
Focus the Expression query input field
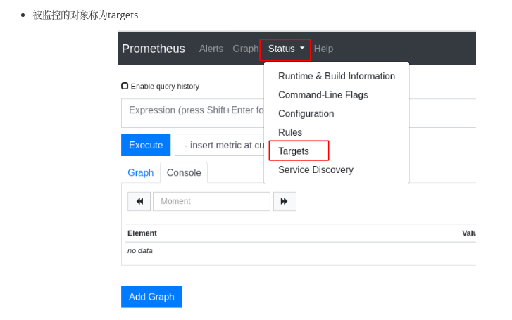coord(193,113)
